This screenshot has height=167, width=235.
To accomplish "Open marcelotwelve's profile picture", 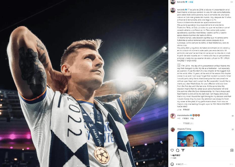I will [173, 116].
